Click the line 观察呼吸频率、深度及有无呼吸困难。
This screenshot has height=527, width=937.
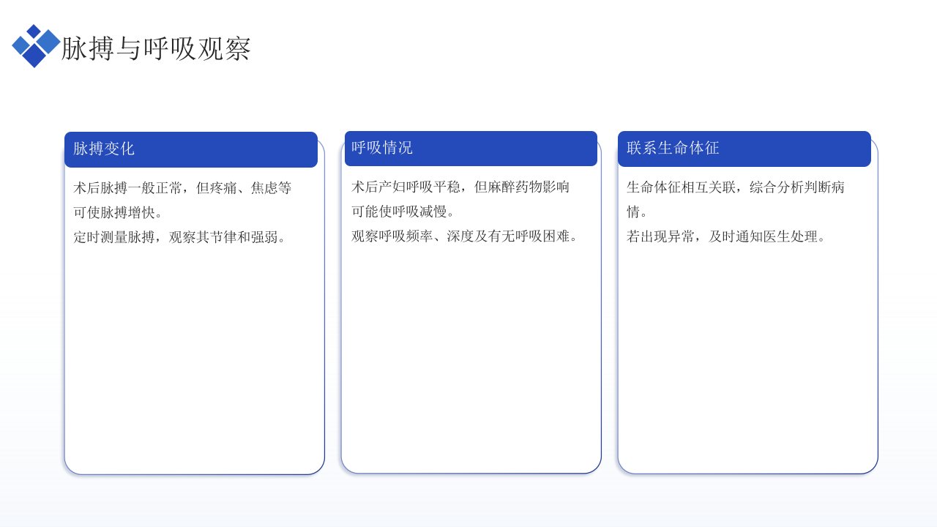[x=466, y=236]
